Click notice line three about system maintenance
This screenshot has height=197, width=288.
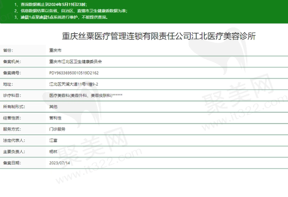[61, 17]
